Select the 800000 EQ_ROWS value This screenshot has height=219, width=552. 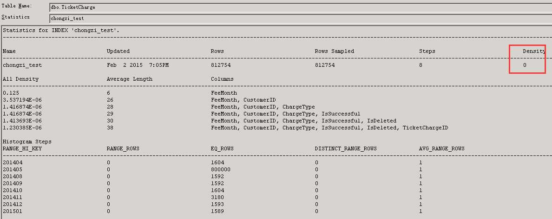pos(221,169)
